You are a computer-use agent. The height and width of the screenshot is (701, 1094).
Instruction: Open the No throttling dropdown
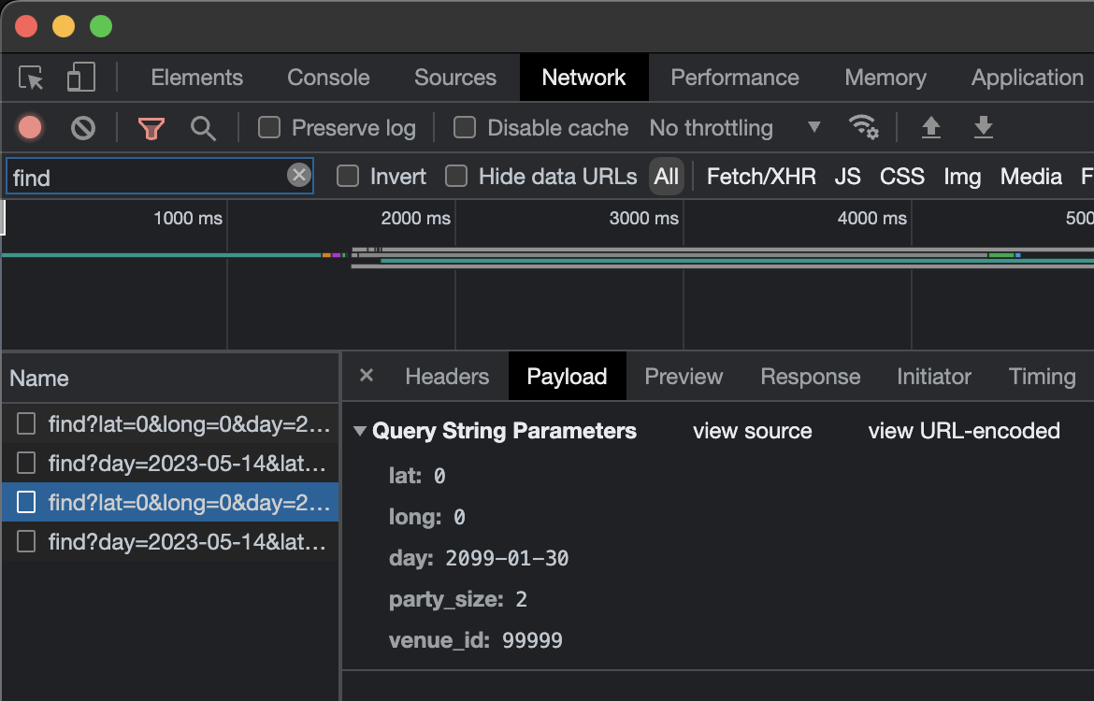pyautogui.click(x=739, y=128)
